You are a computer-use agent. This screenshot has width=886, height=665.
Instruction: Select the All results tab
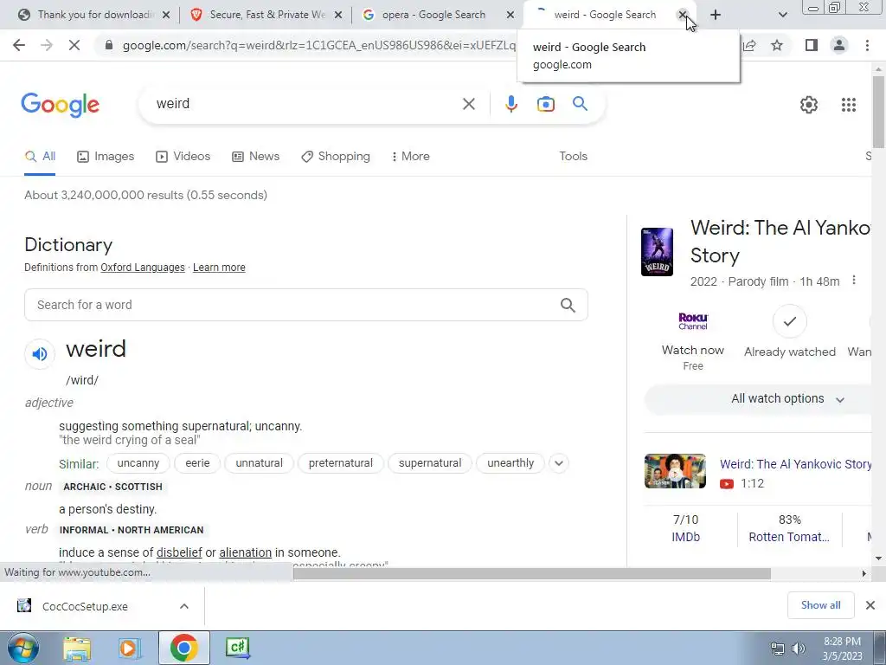[x=40, y=156]
